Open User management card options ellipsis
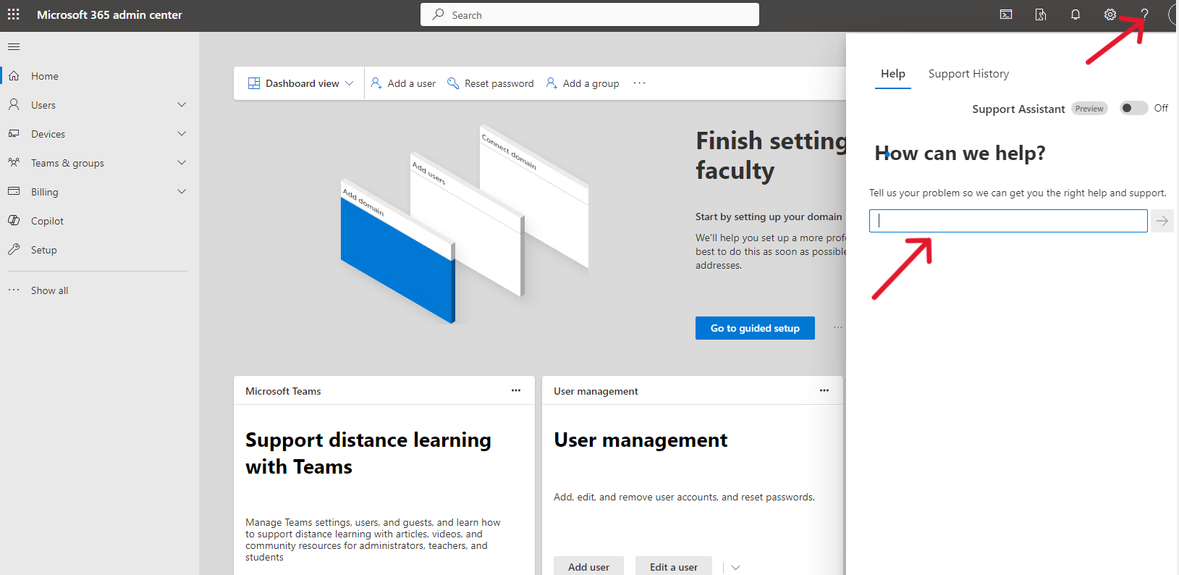Screen dimensions: 1179x575 [x=824, y=390]
